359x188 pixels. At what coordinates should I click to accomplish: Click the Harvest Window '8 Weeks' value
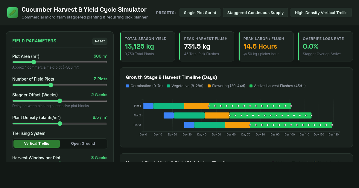(99, 158)
